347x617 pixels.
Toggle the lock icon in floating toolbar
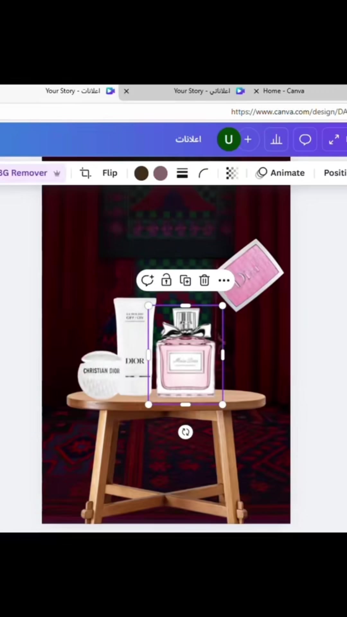(166, 280)
